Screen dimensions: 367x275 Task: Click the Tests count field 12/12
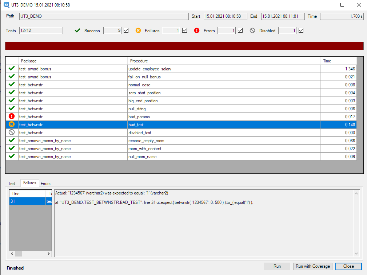pyautogui.click(x=41, y=30)
